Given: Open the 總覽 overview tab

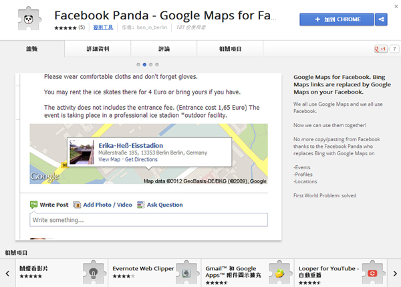Looking at the screenshot, I should (x=33, y=49).
